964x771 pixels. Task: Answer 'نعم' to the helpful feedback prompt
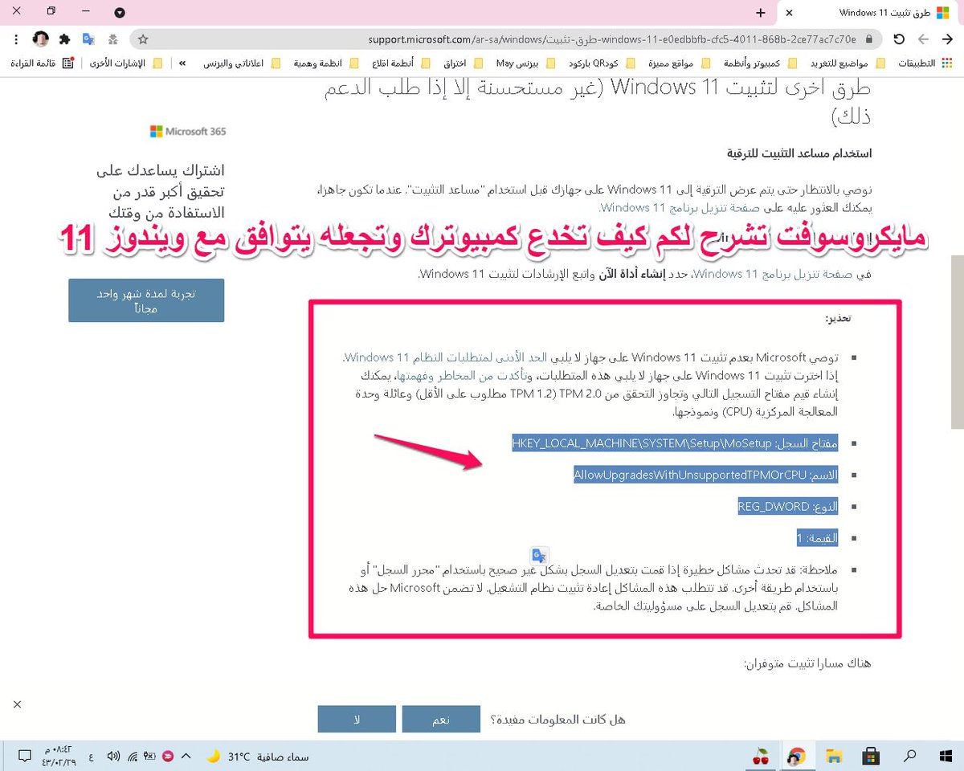(441, 720)
